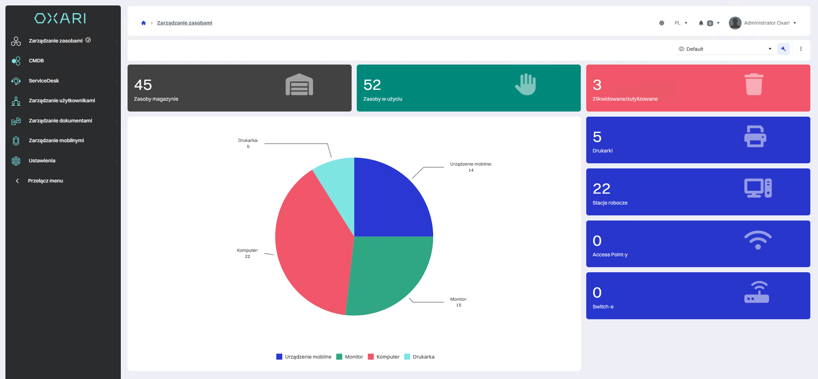Image resolution: width=818 pixels, height=379 pixels.
Task: Toggle Monitor series in chart legend
Action: [x=350, y=357]
